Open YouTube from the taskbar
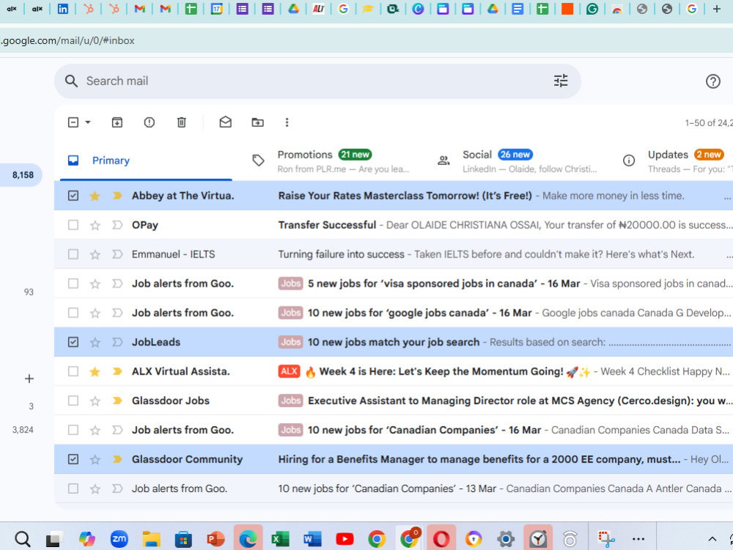This screenshot has height=550, width=733. tap(345, 539)
